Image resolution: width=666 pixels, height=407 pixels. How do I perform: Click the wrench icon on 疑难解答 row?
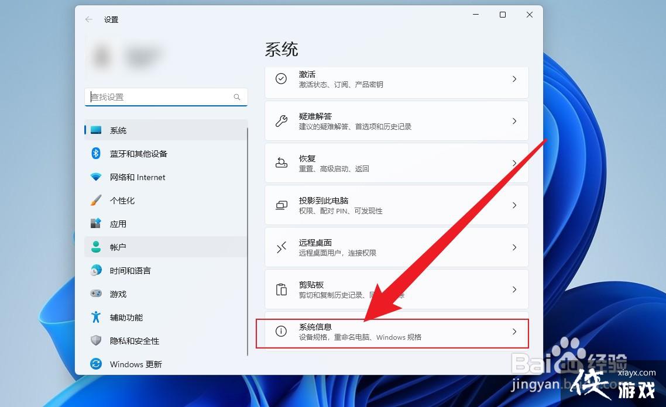(x=281, y=121)
